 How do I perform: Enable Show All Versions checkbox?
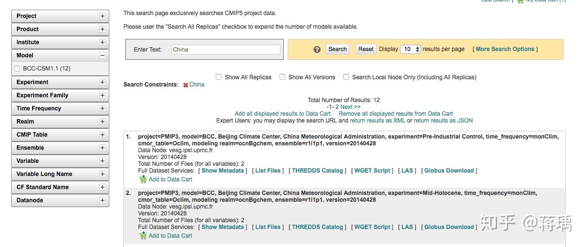pyautogui.click(x=282, y=77)
